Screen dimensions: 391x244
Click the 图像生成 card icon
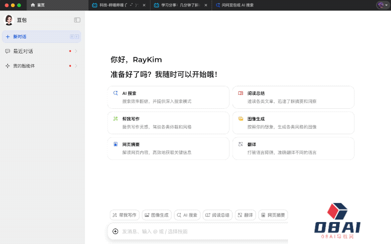240,119
